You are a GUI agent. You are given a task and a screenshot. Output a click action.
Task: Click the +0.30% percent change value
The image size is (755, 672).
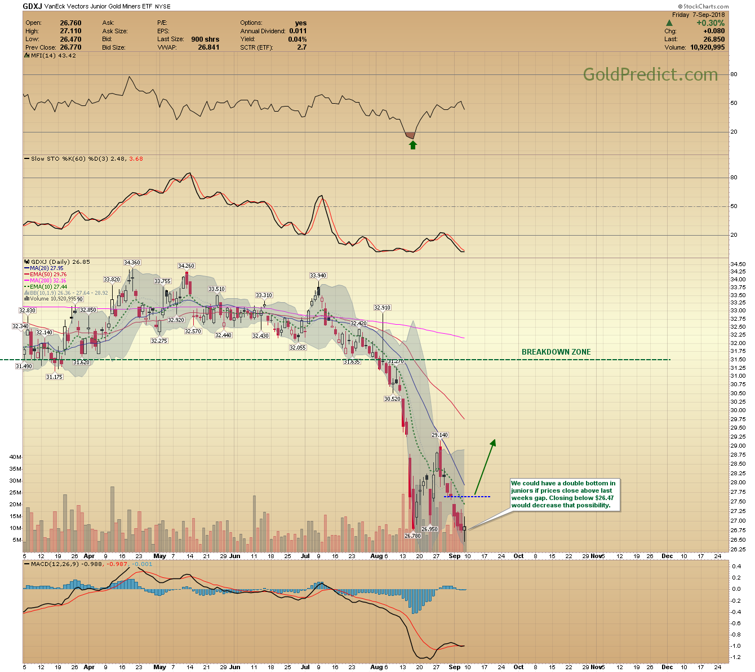click(710, 23)
